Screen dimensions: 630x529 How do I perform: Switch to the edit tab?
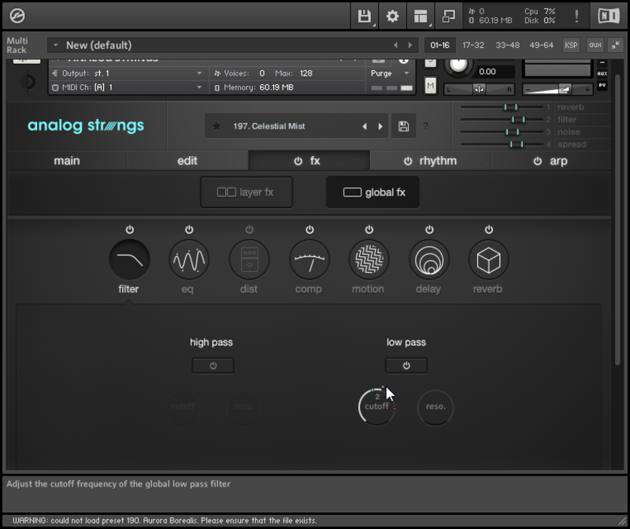pos(187,161)
